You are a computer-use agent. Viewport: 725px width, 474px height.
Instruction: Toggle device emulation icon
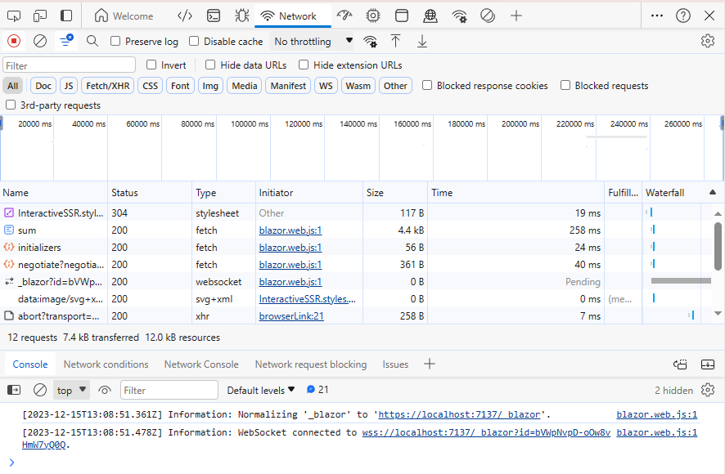[40, 16]
